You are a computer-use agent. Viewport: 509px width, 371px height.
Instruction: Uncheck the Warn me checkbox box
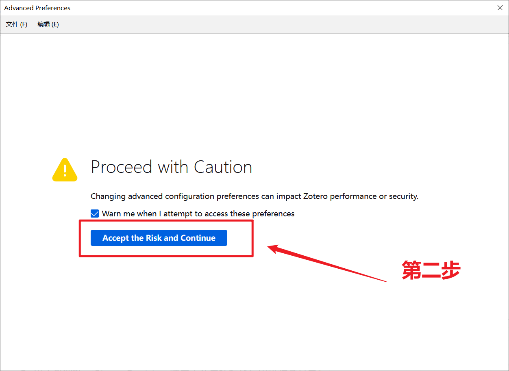point(95,214)
